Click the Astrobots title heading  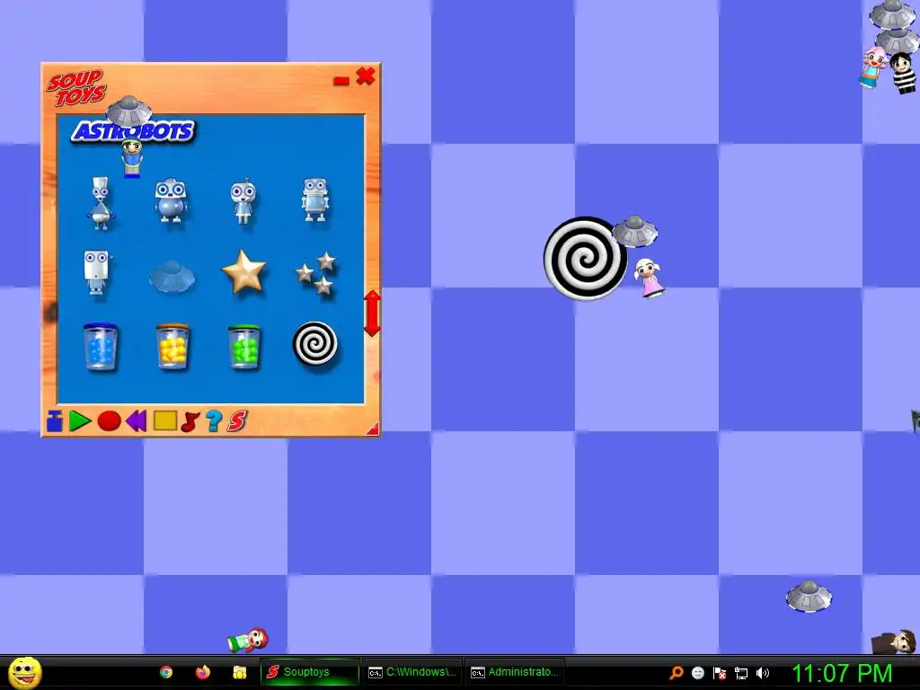133,131
